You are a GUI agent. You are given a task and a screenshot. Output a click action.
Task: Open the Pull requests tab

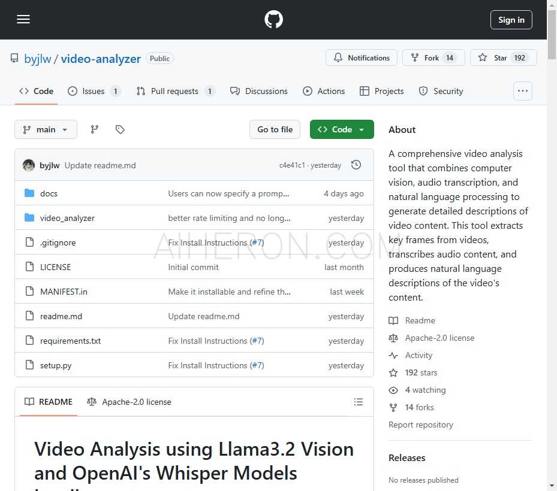176,91
